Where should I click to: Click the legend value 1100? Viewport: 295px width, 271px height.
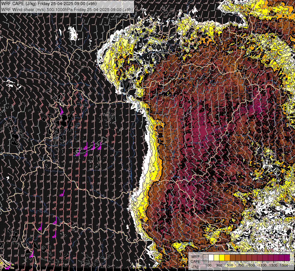[262, 265]
